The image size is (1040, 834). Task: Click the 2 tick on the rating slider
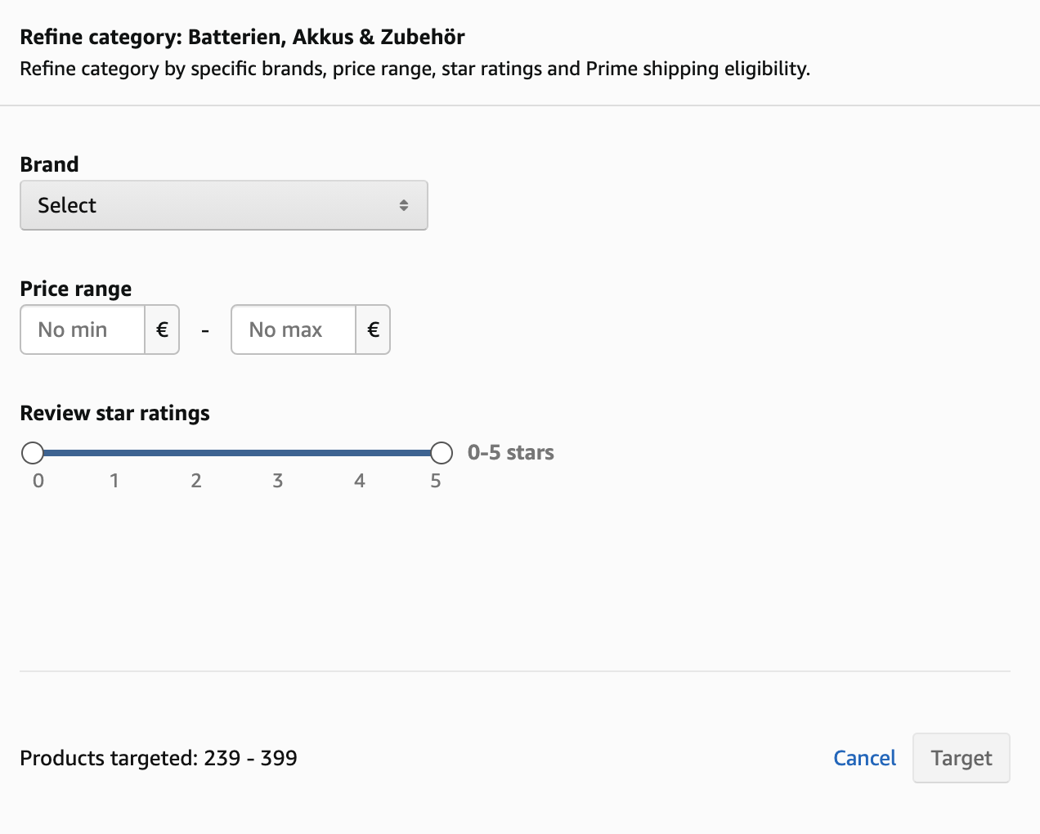(196, 481)
